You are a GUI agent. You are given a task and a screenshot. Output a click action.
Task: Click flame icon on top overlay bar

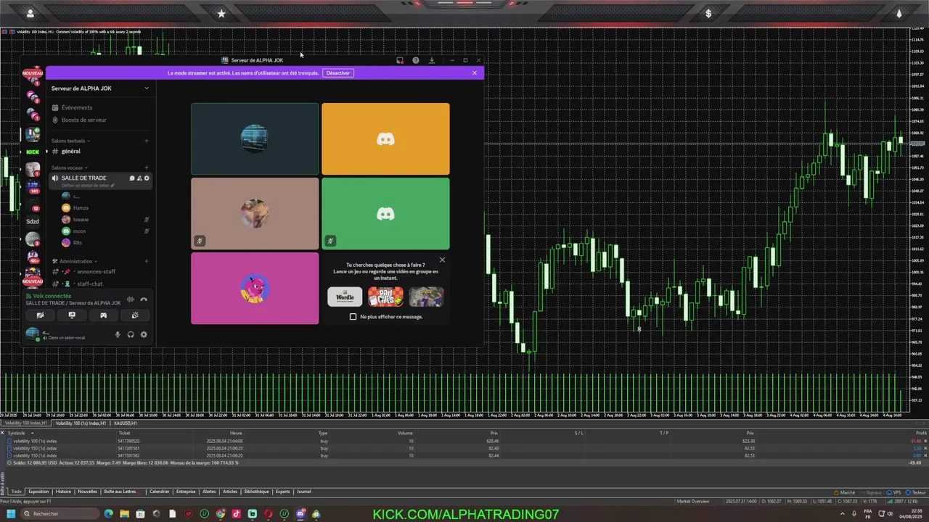pos(899,13)
